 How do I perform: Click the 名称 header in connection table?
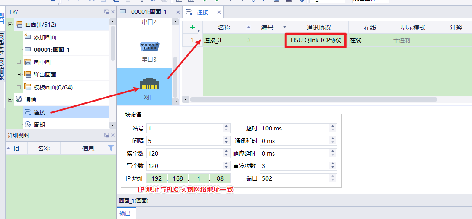224,28
